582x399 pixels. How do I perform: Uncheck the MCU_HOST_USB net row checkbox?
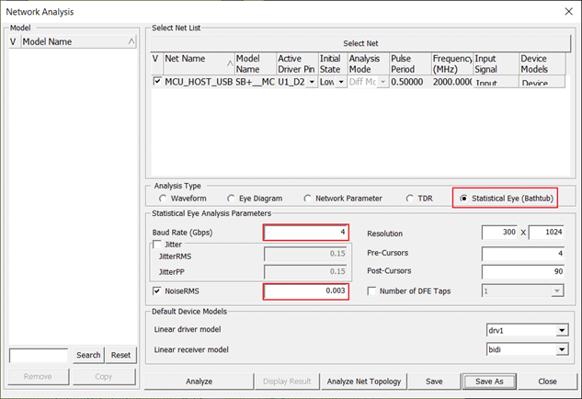point(156,82)
